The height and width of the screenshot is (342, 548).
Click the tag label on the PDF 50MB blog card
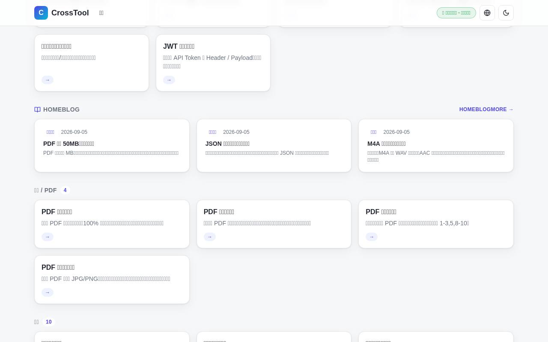tap(51, 132)
